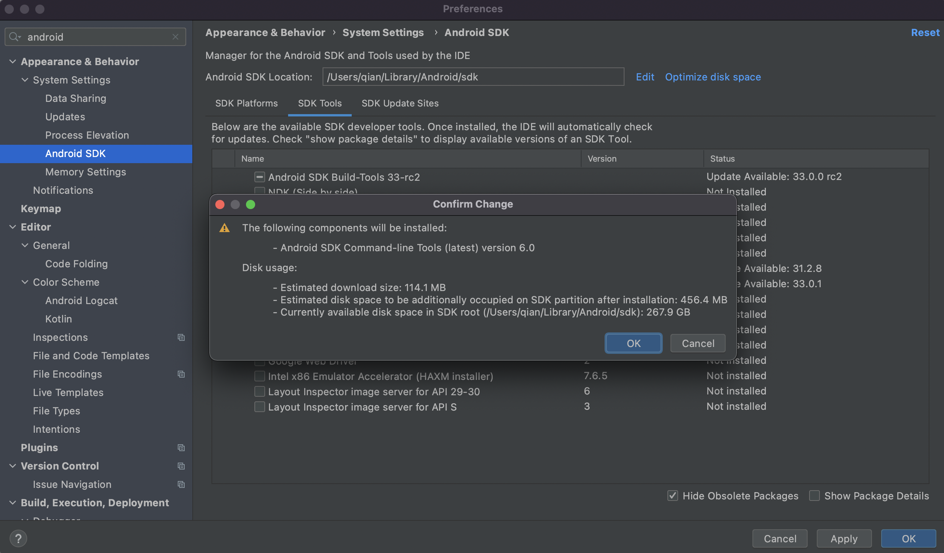The width and height of the screenshot is (944, 553).
Task: Click the Optimize disk space link
Action: point(713,77)
